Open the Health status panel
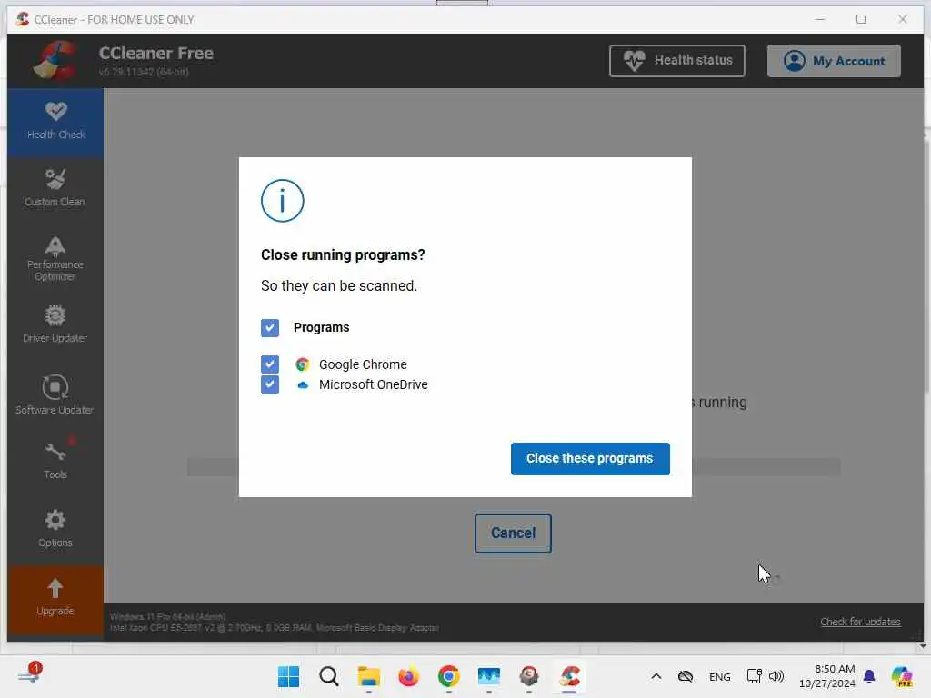The width and height of the screenshot is (931, 698). tap(676, 61)
